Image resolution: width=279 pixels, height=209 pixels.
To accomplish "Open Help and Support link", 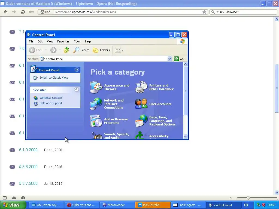I will [x=51, y=103].
